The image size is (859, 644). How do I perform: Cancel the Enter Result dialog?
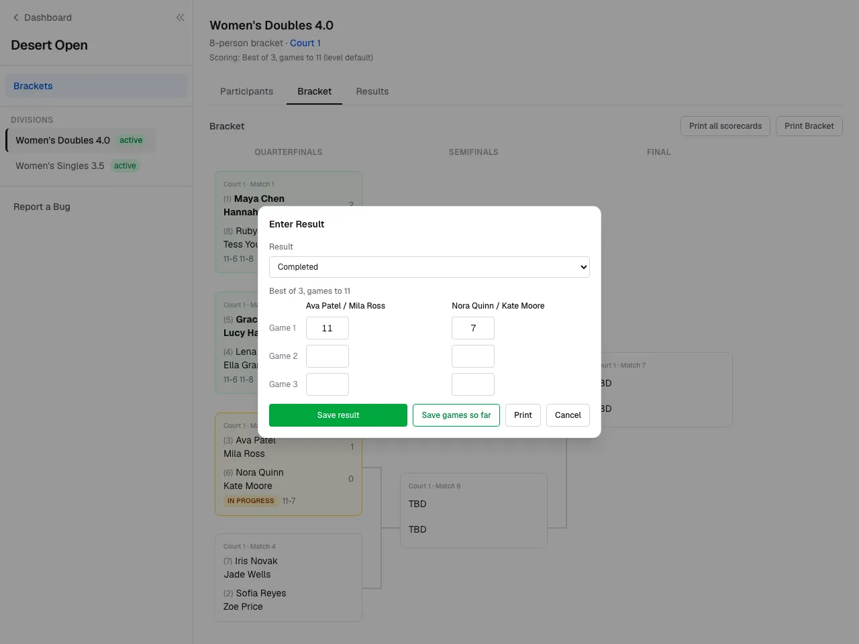568,415
